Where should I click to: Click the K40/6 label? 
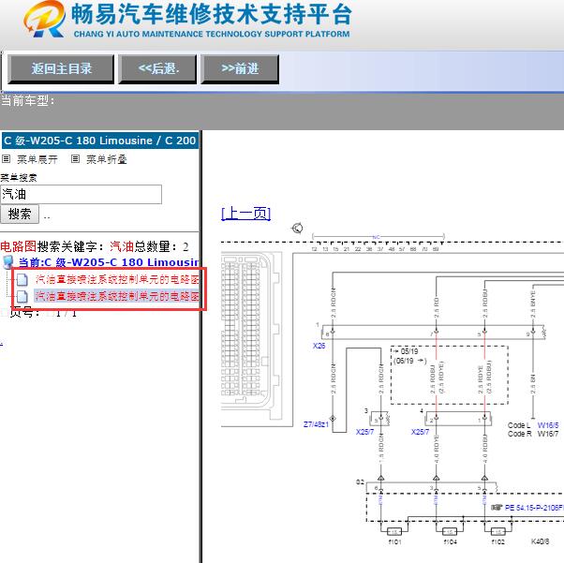[540, 541]
